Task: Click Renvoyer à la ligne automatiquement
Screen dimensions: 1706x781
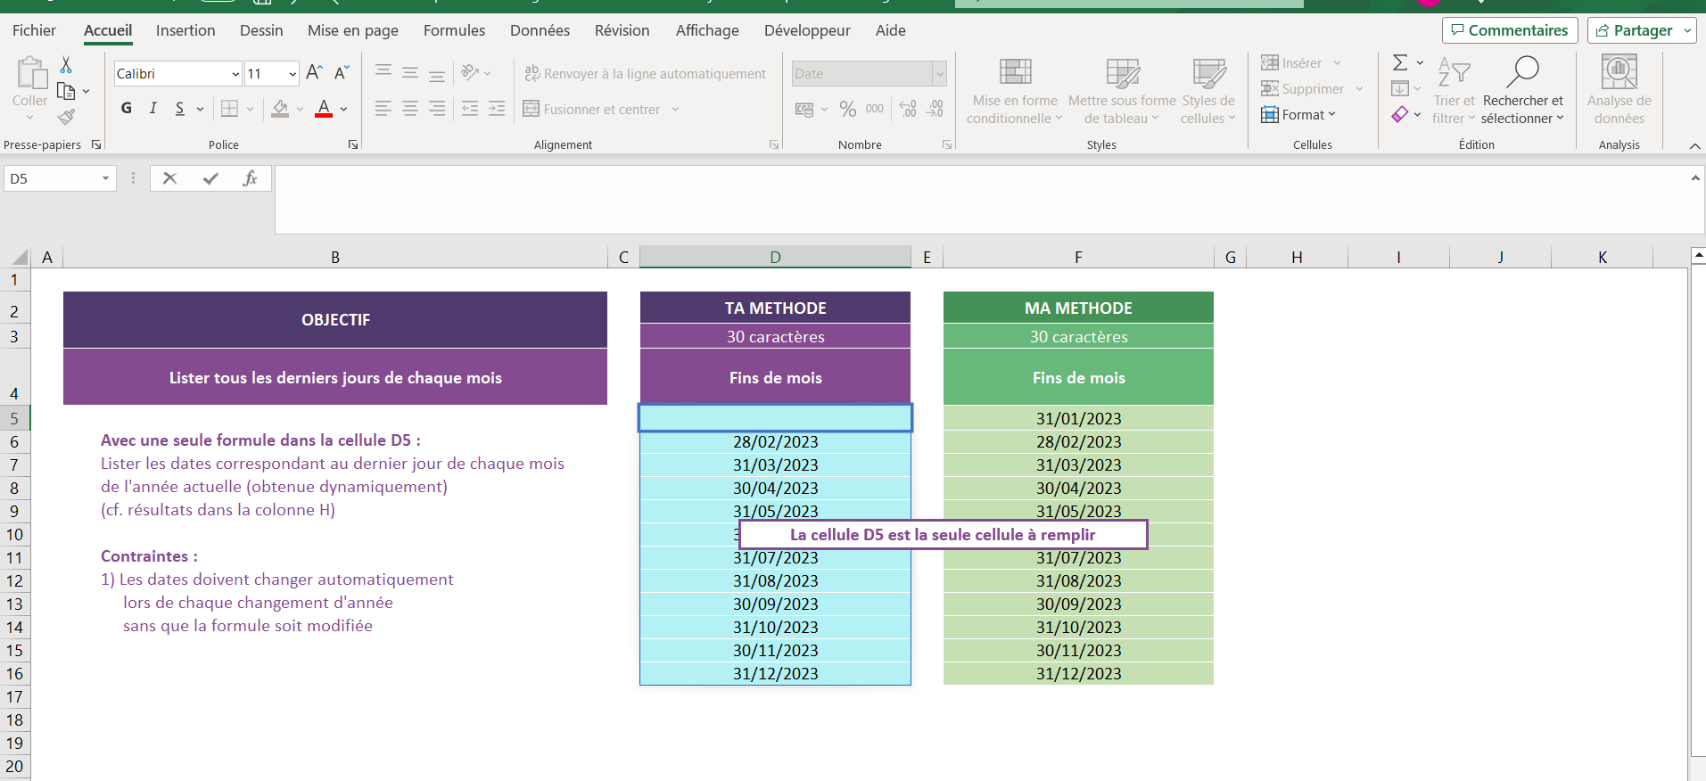Action: tap(645, 73)
